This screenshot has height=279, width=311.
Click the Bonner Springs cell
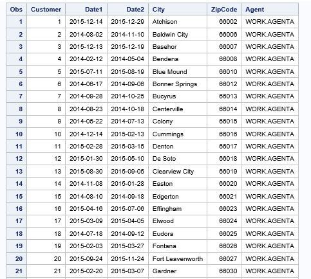[x=178, y=84]
